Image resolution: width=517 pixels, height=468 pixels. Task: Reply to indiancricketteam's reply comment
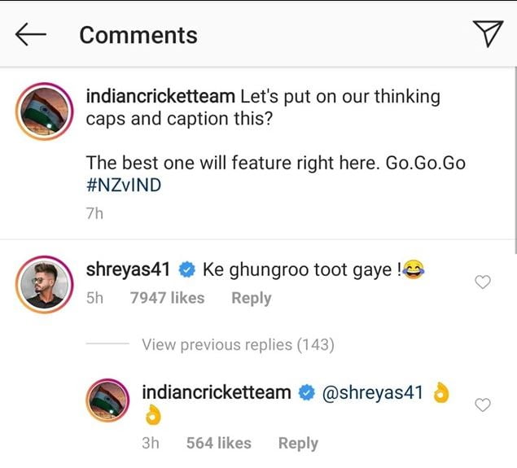[298, 444]
